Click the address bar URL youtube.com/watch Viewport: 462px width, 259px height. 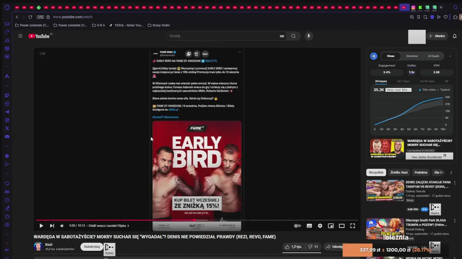[73, 17]
